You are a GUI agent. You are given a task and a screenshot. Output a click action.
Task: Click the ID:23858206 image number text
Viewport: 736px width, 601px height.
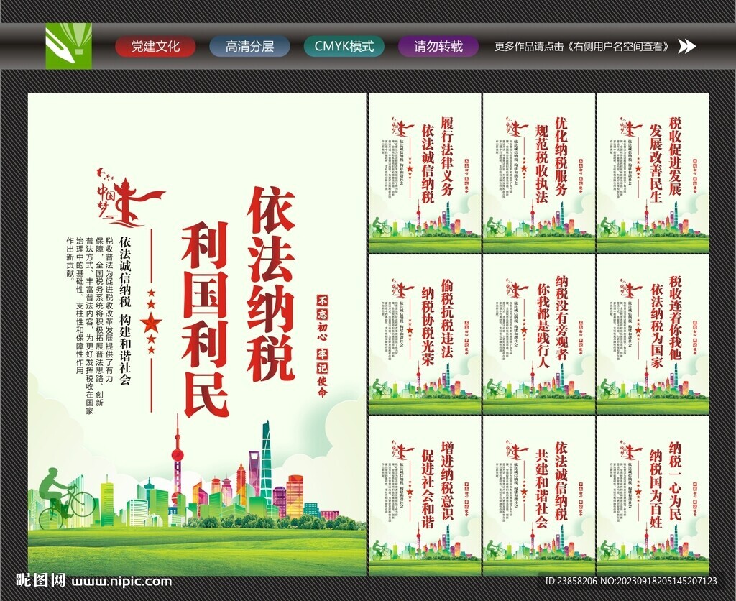[631, 581]
